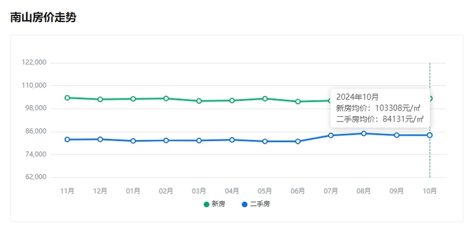The image size is (476, 232).
Task: Select 新房 data point for 11月
Action: [x=67, y=98]
